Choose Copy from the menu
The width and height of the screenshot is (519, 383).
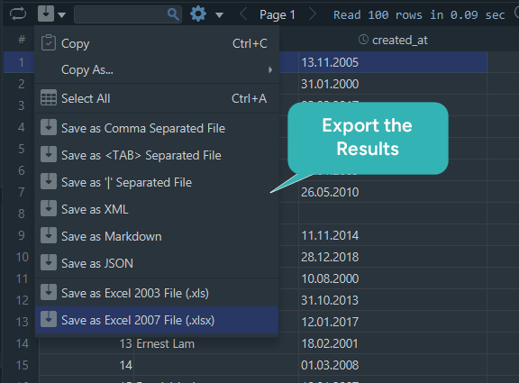click(x=157, y=43)
